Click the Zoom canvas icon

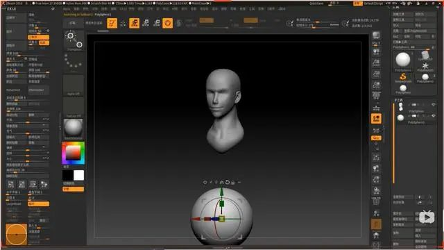[376, 63]
